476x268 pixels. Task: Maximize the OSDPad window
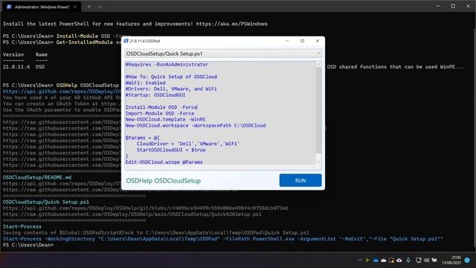pos(302,41)
